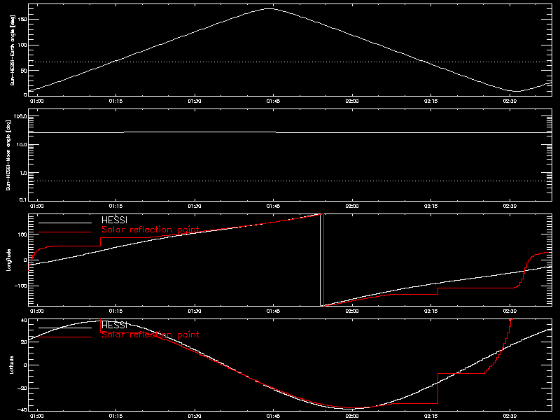The height and width of the screenshot is (420, 560).
Task: Click the white vertical wrap line in Longitude plot
Action: (x=320, y=260)
